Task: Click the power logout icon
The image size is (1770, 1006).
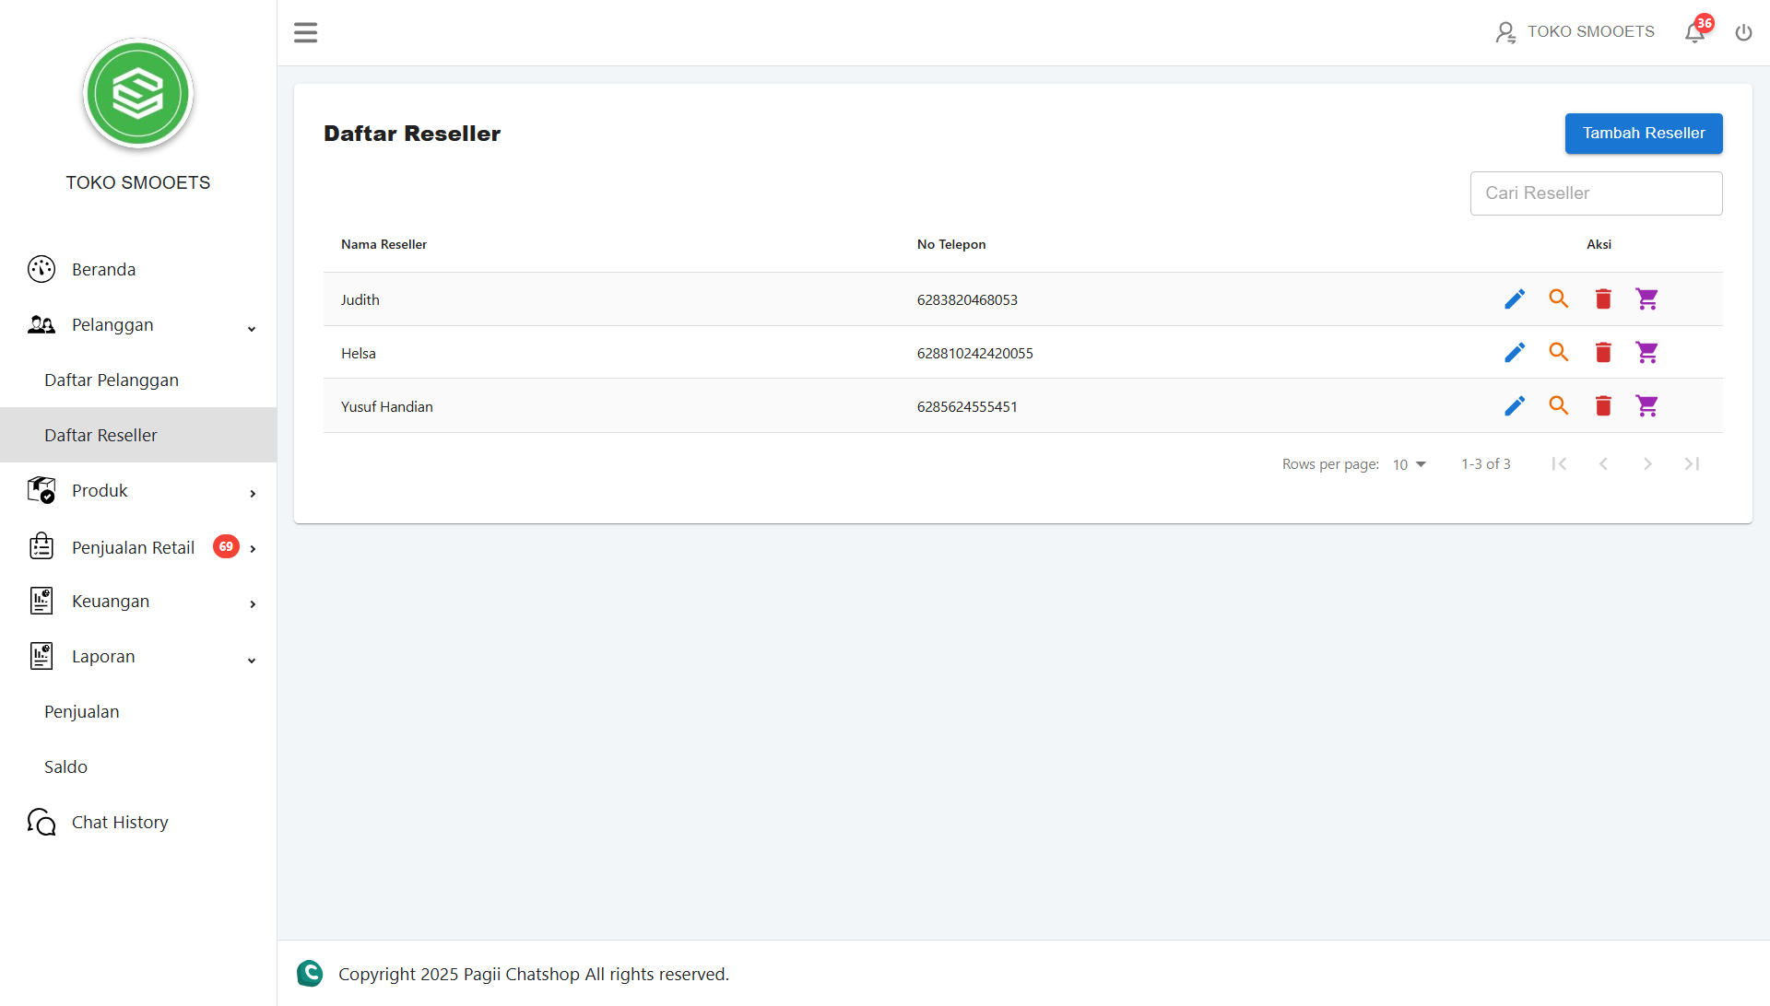Action: point(1743,33)
